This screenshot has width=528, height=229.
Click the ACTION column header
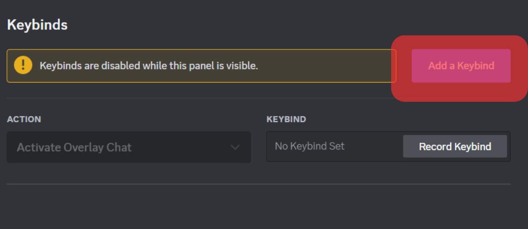[x=24, y=119]
